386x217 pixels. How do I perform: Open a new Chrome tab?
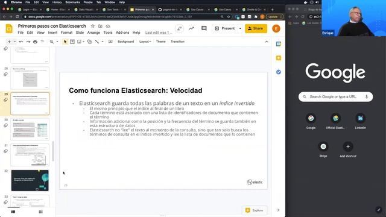pos(272,10)
